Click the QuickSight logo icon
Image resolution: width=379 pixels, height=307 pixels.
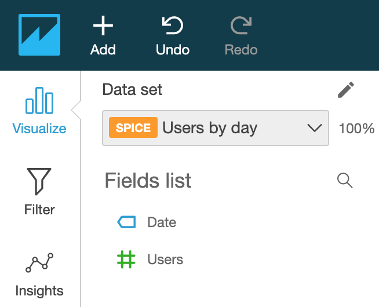[39, 35]
